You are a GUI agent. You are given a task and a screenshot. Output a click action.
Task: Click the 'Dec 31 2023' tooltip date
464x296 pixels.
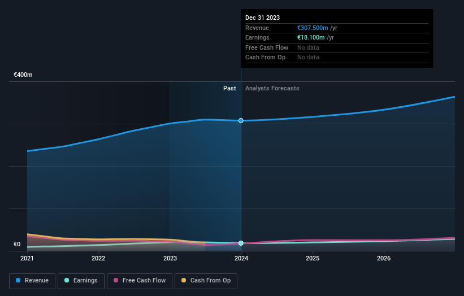click(x=262, y=18)
